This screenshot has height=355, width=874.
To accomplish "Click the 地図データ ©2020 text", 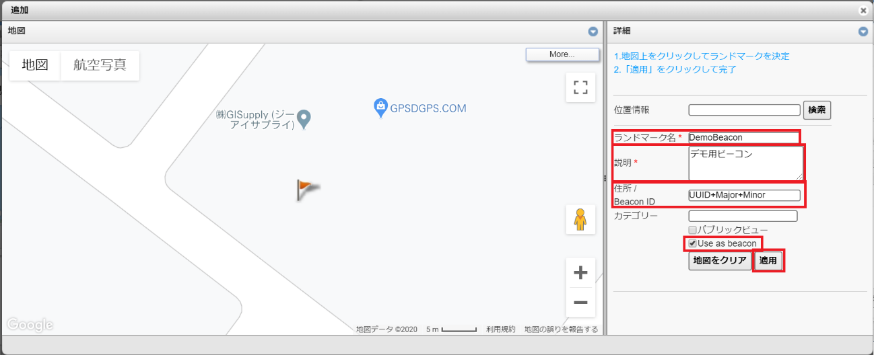I will pos(387,329).
